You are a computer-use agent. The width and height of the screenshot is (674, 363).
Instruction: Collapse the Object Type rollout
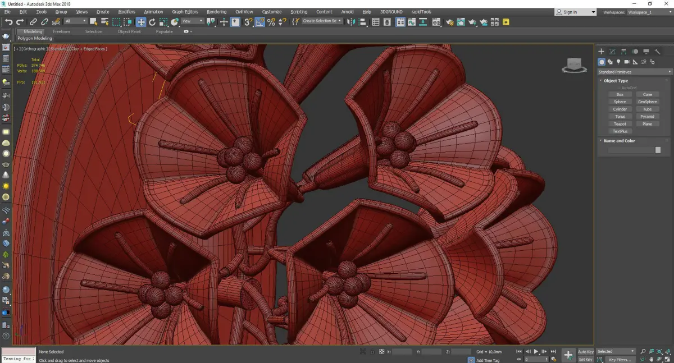point(616,81)
